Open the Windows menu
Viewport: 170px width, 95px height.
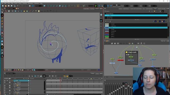pos(37,3)
